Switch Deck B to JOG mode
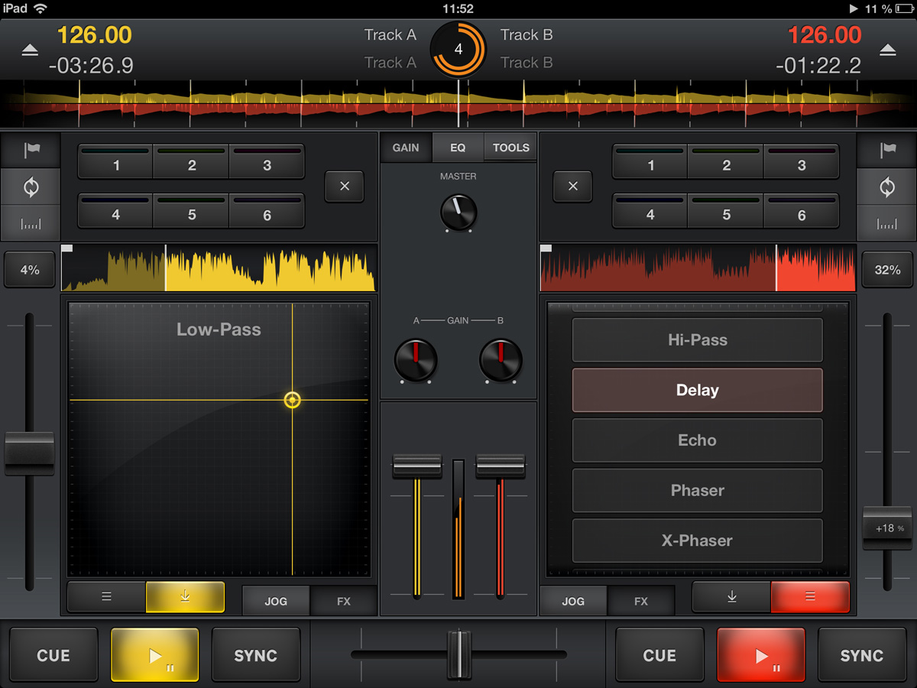 pos(573,601)
